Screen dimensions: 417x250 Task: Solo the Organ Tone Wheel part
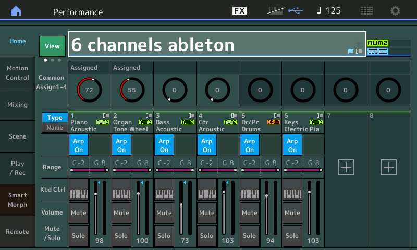coord(121,235)
